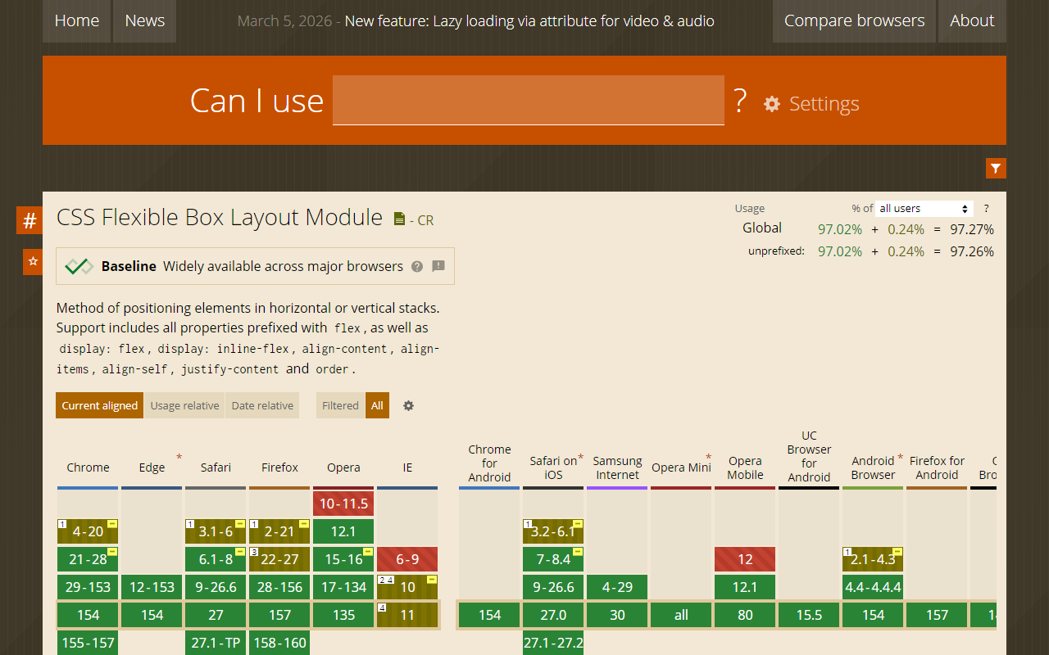Click the Chrome for Android header

[x=489, y=463]
